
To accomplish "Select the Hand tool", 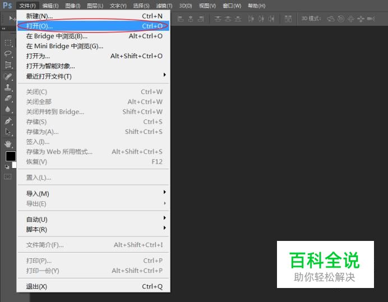I will (8, 143).
